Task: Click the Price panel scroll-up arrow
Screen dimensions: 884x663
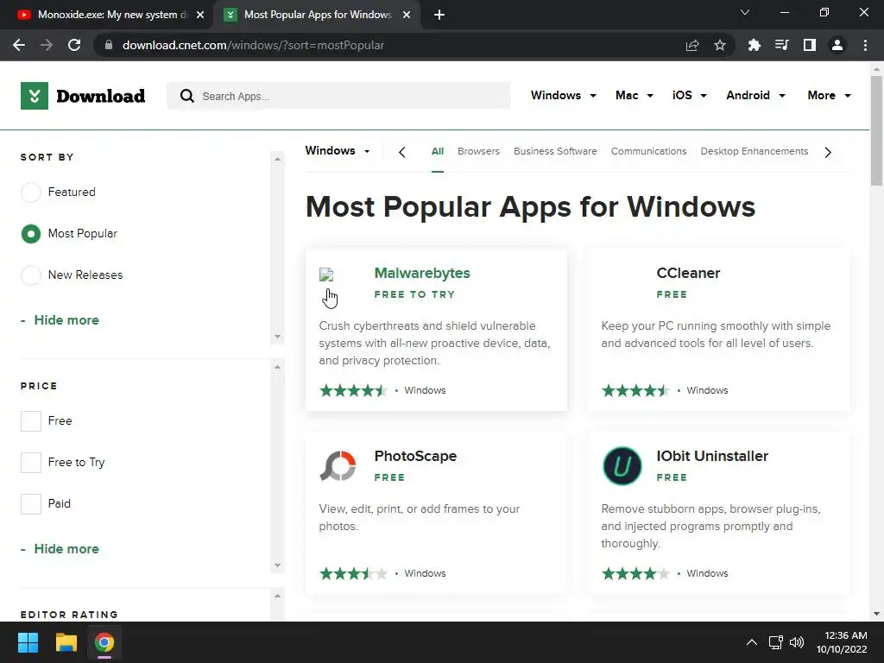Action: pyautogui.click(x=277, y=367)
